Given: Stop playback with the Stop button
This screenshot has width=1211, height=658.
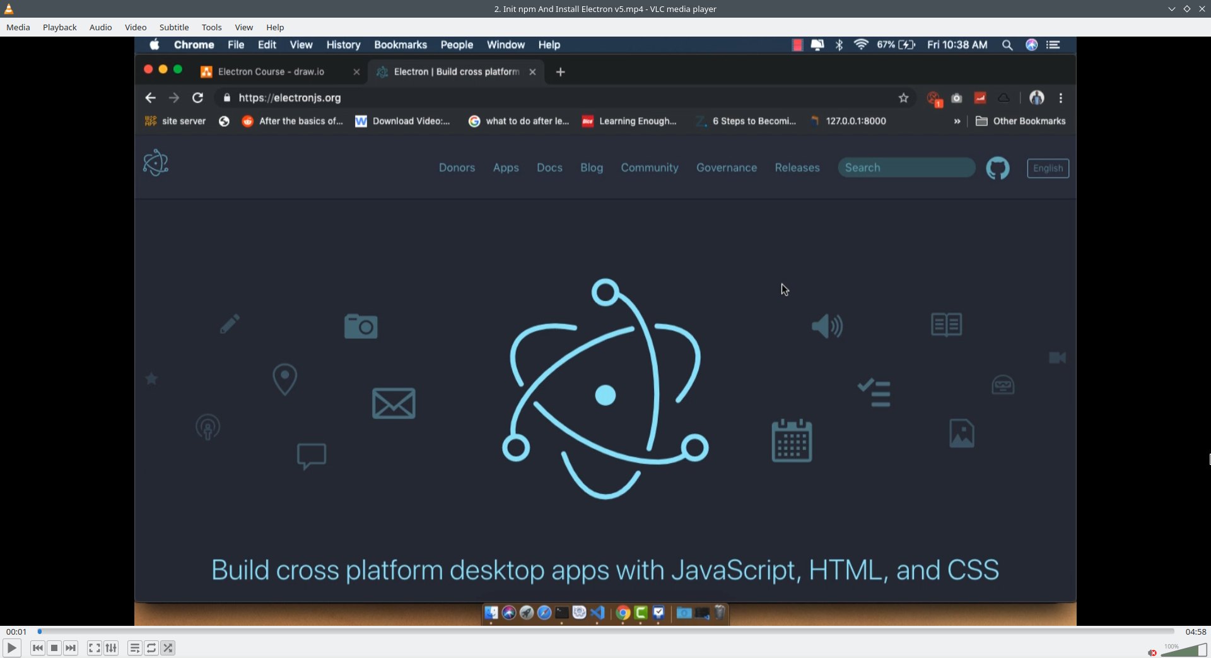Looking at the screenshot, I should 54,648.
